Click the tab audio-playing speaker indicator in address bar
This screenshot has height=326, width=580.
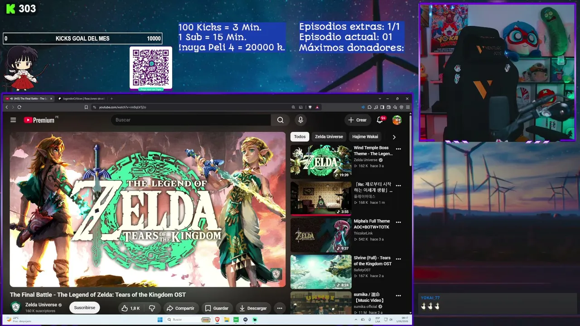(363, 107)
